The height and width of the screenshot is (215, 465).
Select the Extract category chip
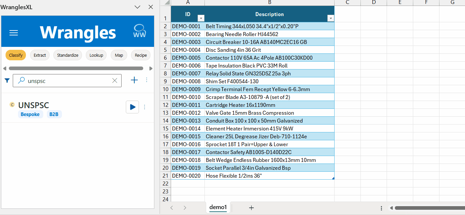[40, 55]
